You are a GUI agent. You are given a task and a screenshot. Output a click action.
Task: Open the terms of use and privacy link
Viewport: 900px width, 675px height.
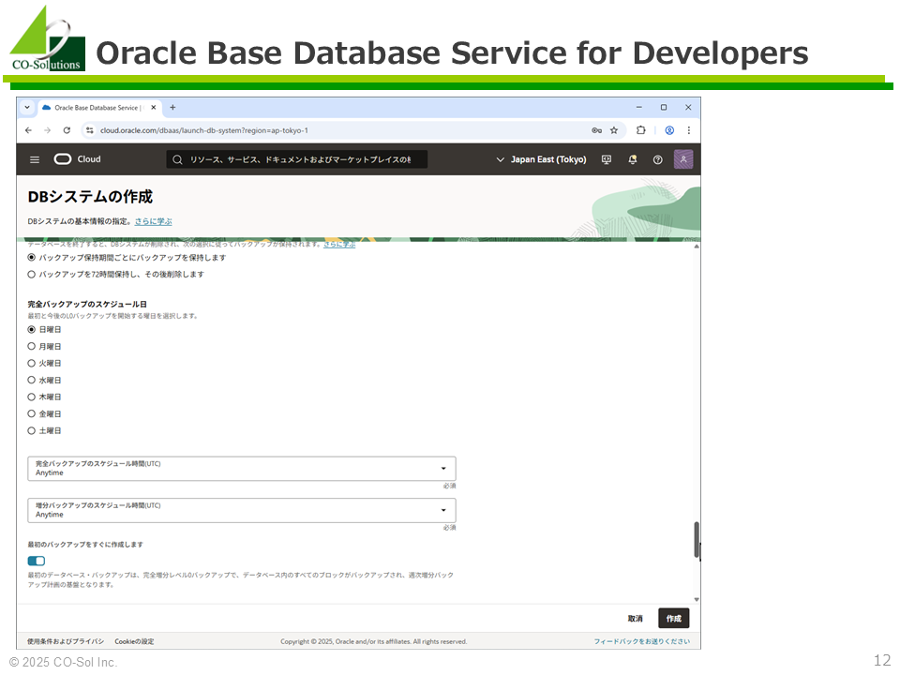(x=66, y=641)
